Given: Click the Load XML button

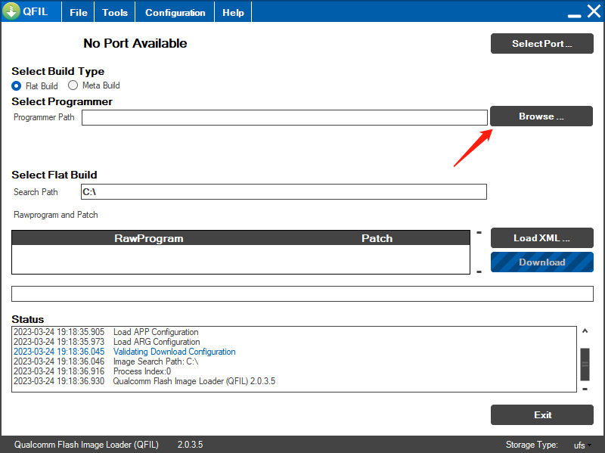Looking at the screenshot, I should click(x=541, y=238).
